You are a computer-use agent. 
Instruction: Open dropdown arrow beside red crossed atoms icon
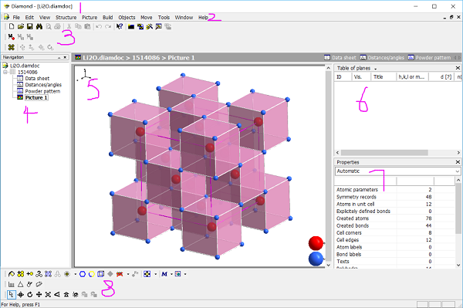(x=127, y=274)
